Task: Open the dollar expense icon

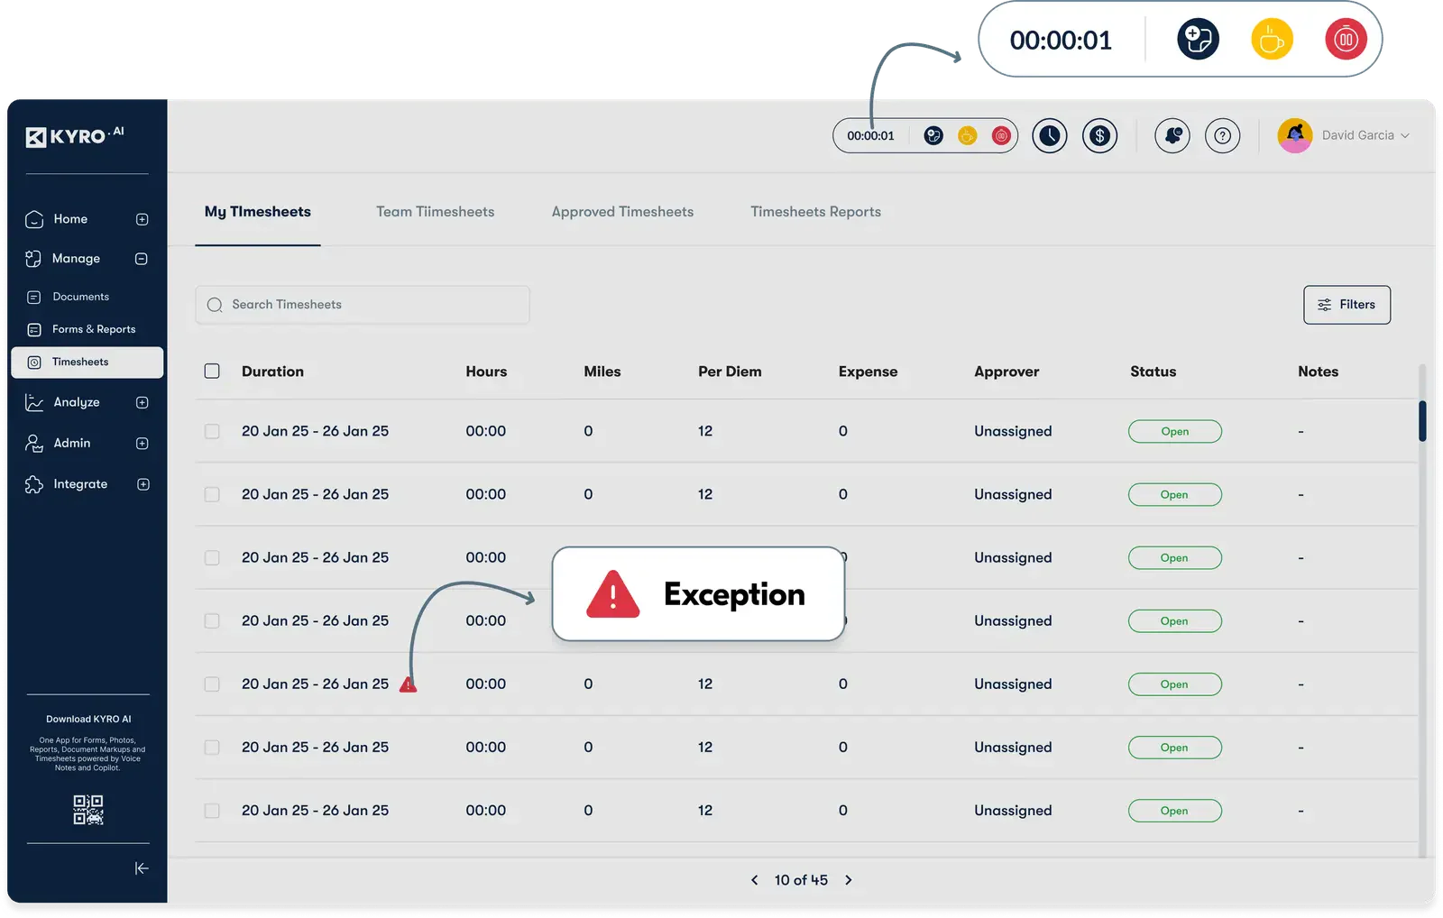Action: point(1099,136)
